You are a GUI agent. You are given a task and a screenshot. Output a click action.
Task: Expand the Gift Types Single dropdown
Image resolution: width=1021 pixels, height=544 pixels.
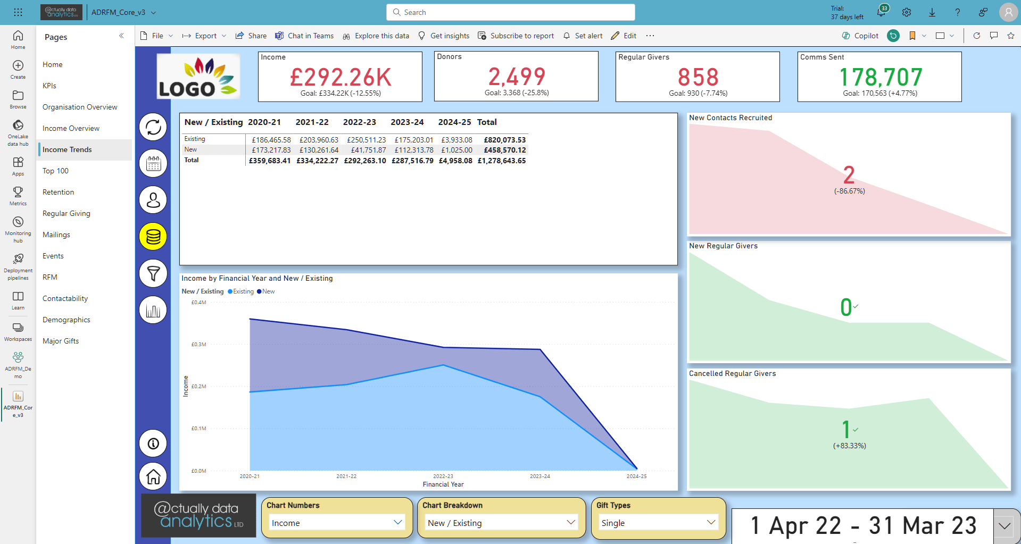658,523
